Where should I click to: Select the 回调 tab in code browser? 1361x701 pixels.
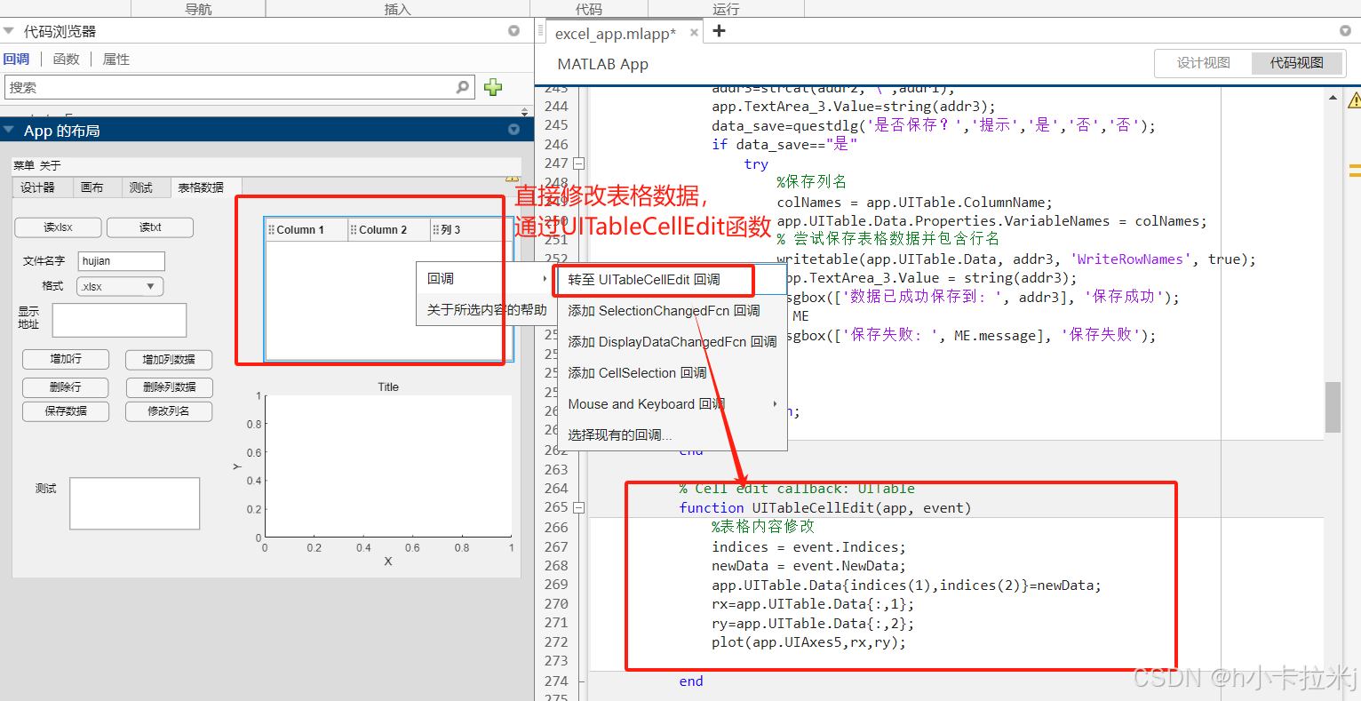point(16,59)
